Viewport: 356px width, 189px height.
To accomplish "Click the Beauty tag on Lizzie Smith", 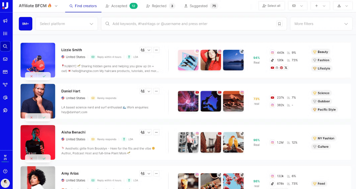I will [x=320, y=52].
